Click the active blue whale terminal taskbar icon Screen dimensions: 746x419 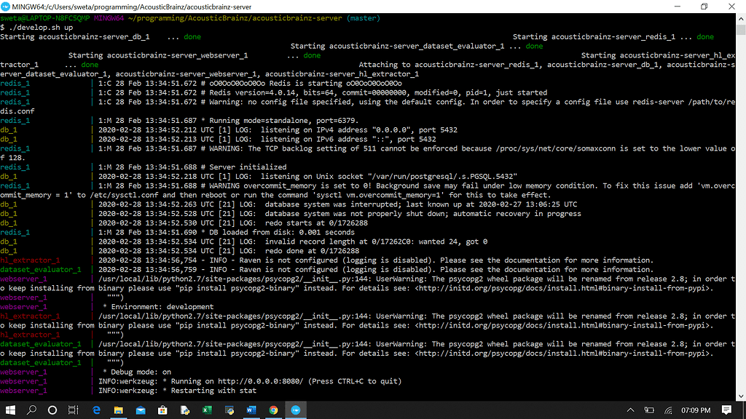pos(296,410)
